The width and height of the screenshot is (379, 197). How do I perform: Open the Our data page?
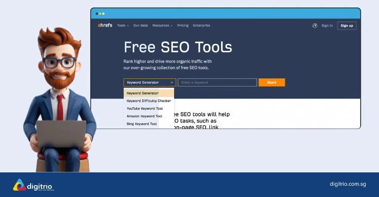tap(141, 25)
